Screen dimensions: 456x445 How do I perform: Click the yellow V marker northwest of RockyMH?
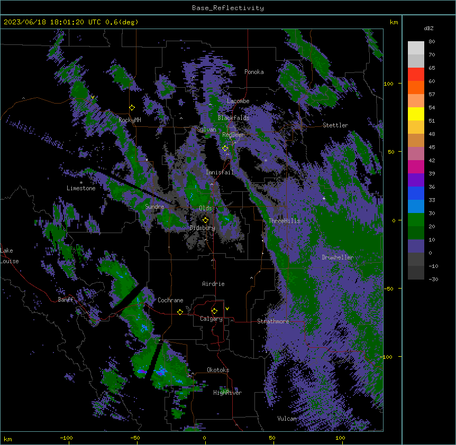coord(93,97)
